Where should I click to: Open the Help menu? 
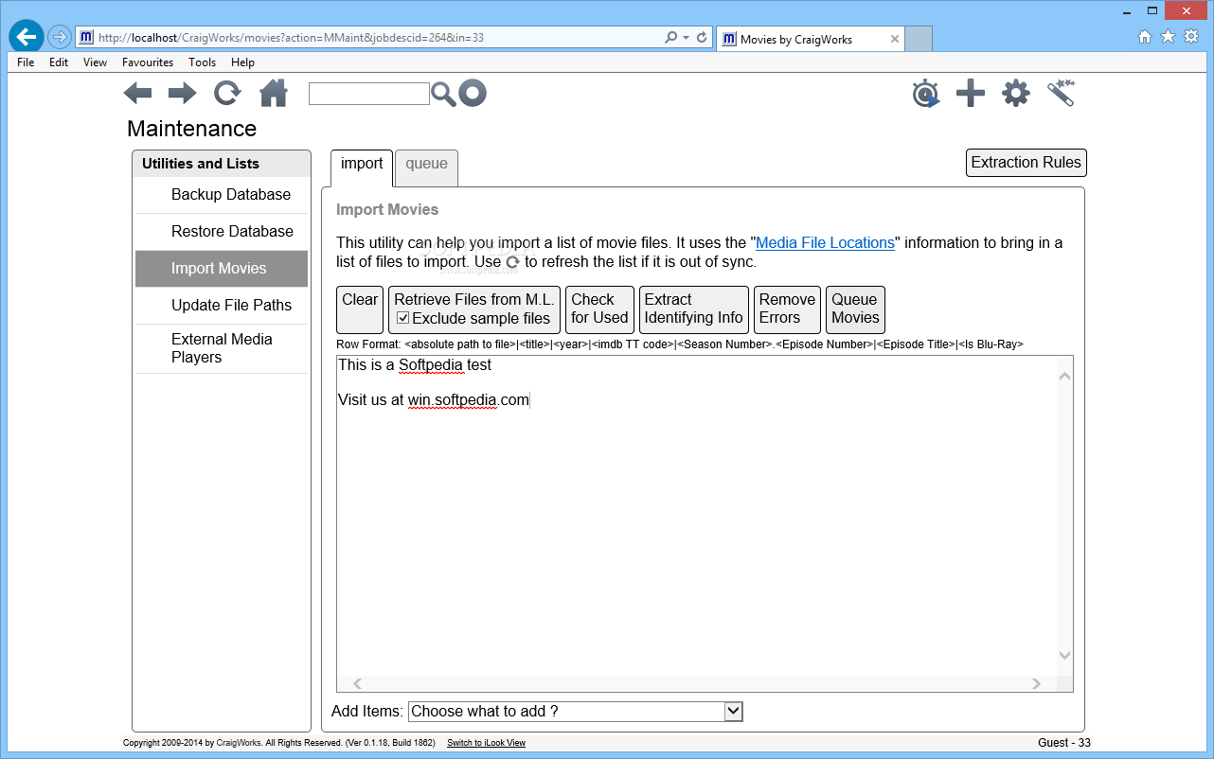(242, 62)
